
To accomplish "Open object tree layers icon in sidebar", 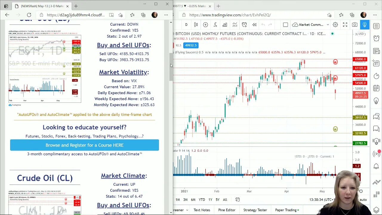I will tap(376, 210).
